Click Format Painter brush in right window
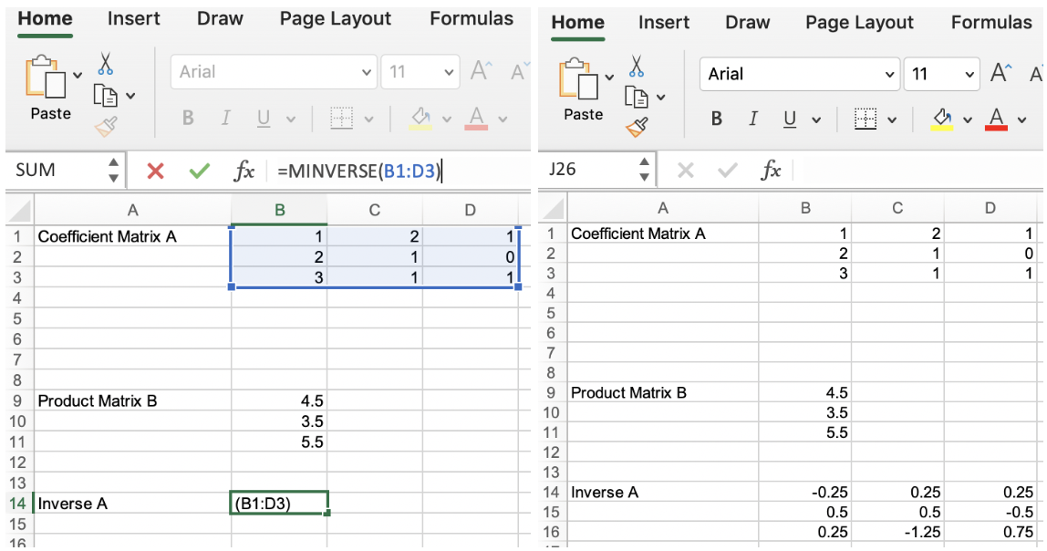The image size is (1047, 551). pos(637,127)
